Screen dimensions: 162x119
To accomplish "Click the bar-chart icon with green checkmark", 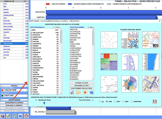I will pos(8,116).
